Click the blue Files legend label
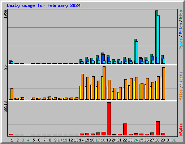The height and width of the screenshot is (144, 185). [181, 29]
